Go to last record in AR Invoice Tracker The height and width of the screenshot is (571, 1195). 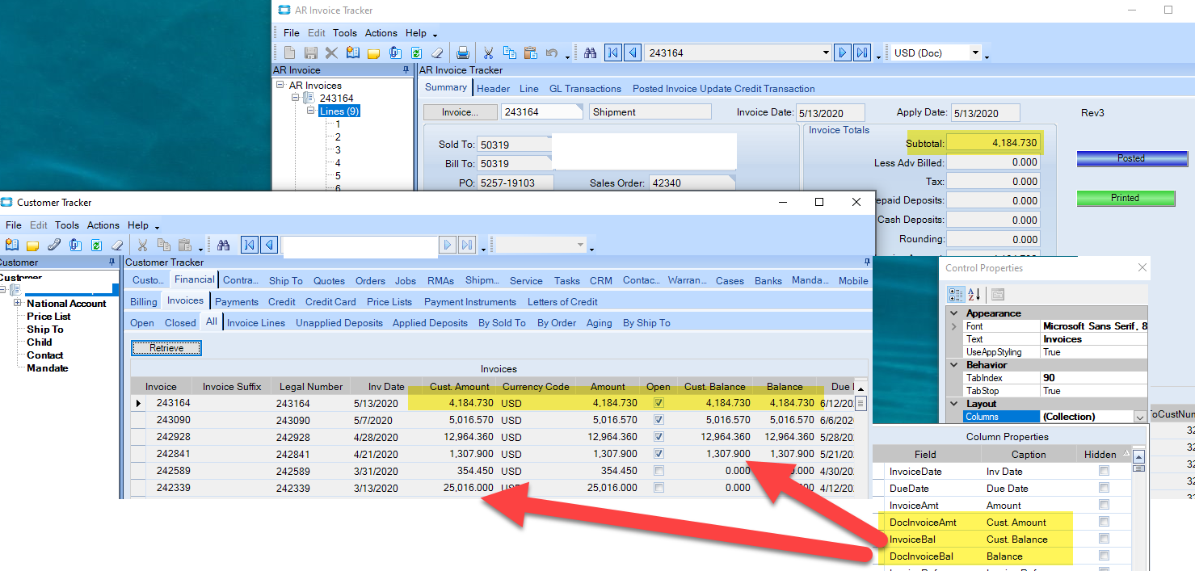pos(862,53)
